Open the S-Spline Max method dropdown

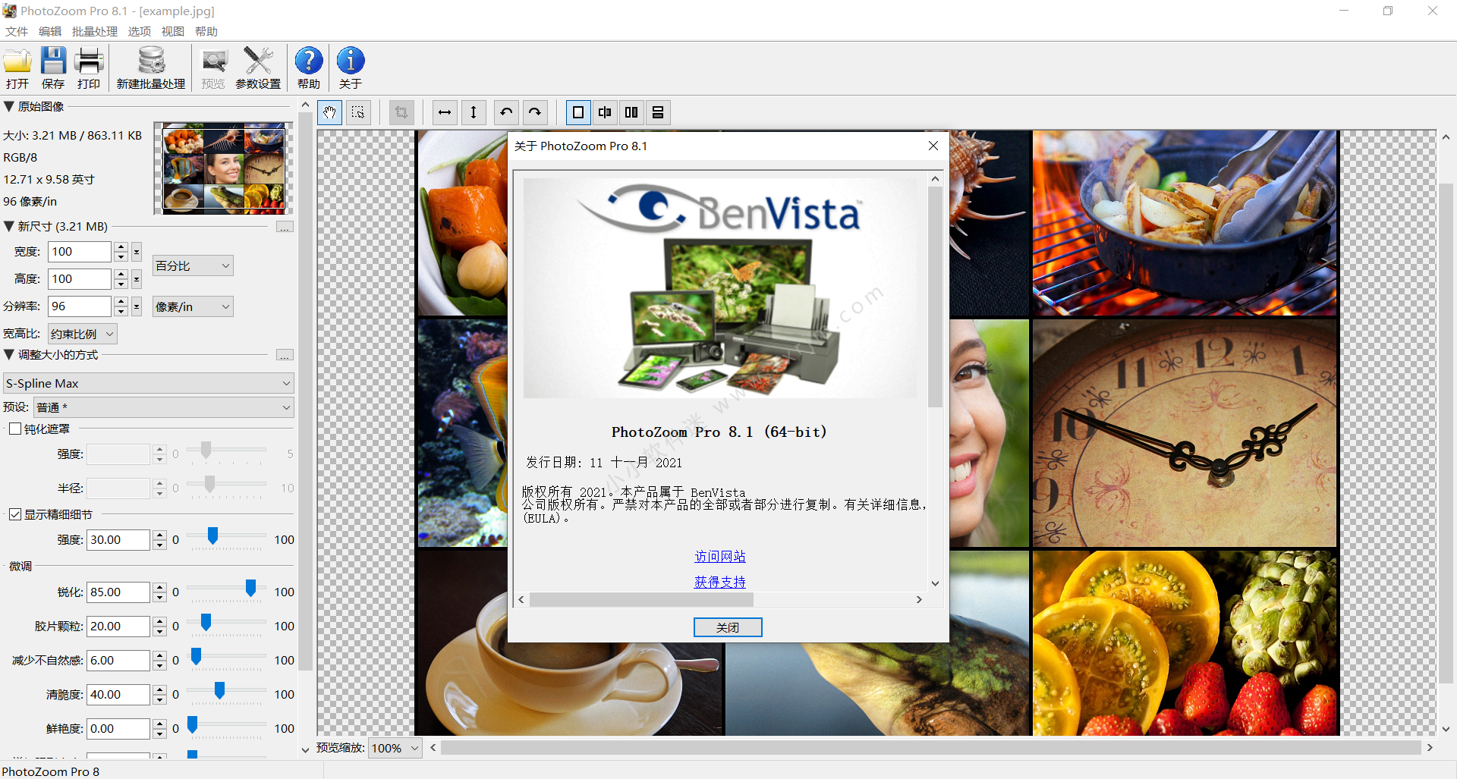coord(148,383)
